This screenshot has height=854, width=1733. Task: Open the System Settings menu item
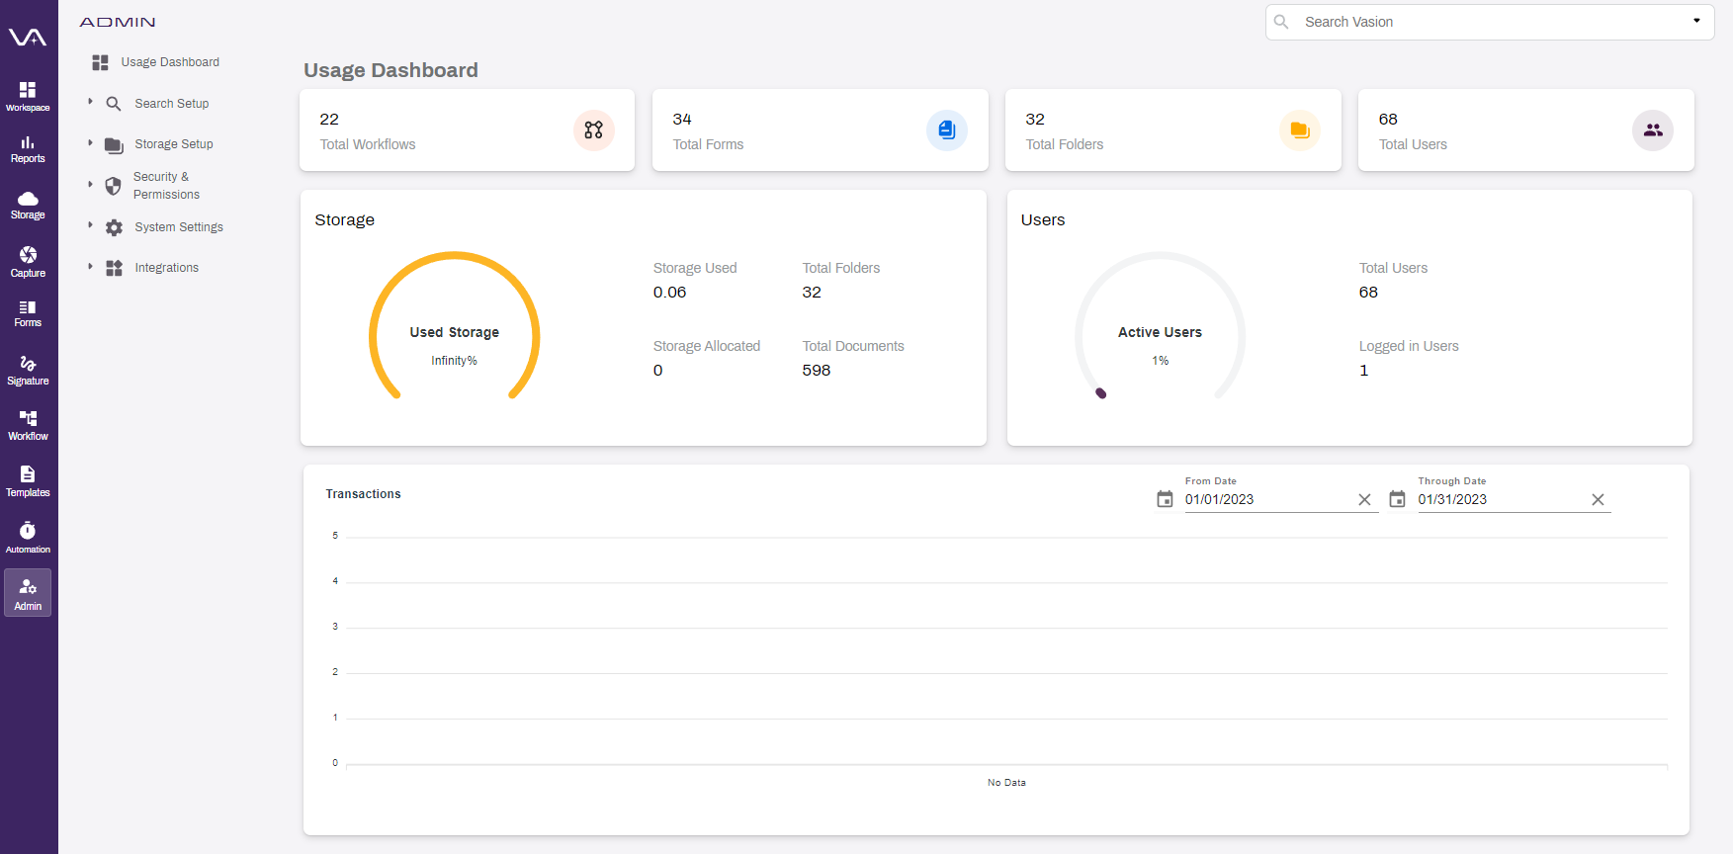179,227
